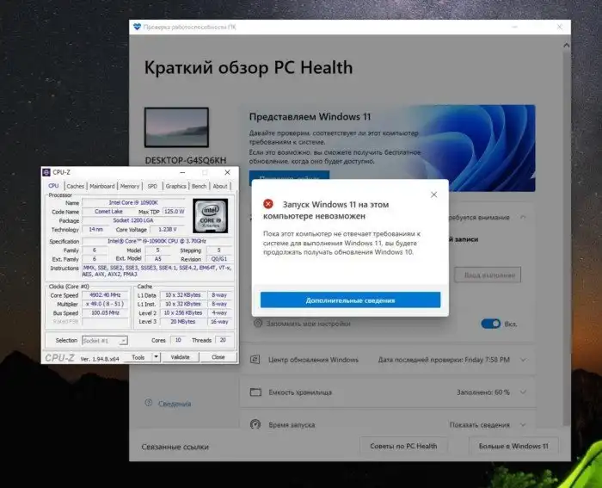Expand the Центр обновления Windows section
Viewport: 602px width, 488px height.
(x=525, y=359)
